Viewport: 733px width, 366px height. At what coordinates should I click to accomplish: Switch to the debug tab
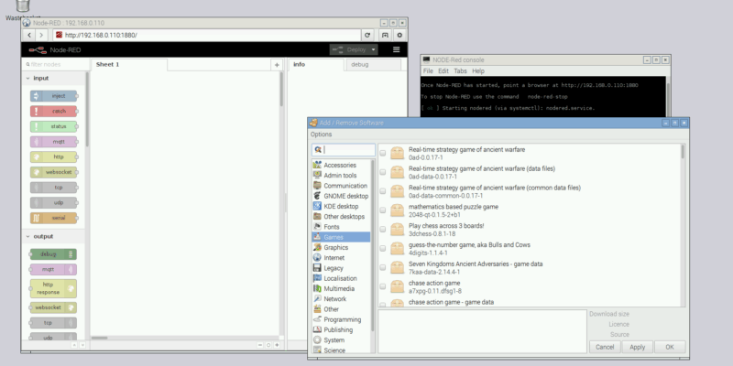(x=360, y=65)
